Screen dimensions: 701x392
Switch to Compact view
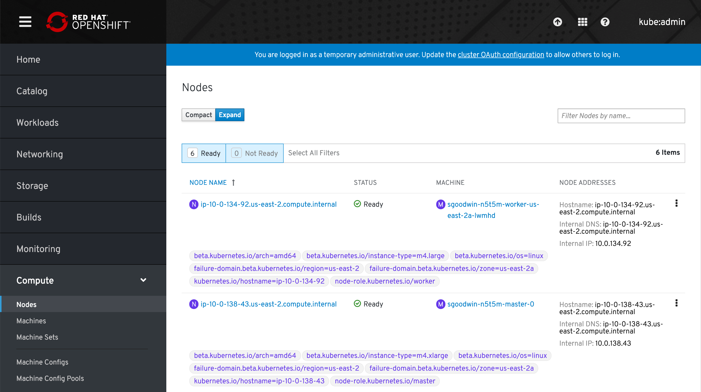click(198, 115)
